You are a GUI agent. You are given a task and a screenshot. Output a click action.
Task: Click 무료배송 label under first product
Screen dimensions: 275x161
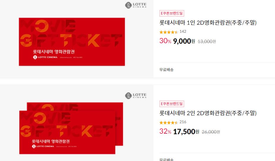pyautogui.click(x=166, y=70)
